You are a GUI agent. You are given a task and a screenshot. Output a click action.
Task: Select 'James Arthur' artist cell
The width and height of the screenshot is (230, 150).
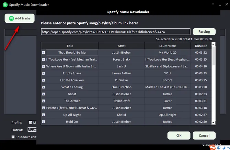tap(122, 73)
